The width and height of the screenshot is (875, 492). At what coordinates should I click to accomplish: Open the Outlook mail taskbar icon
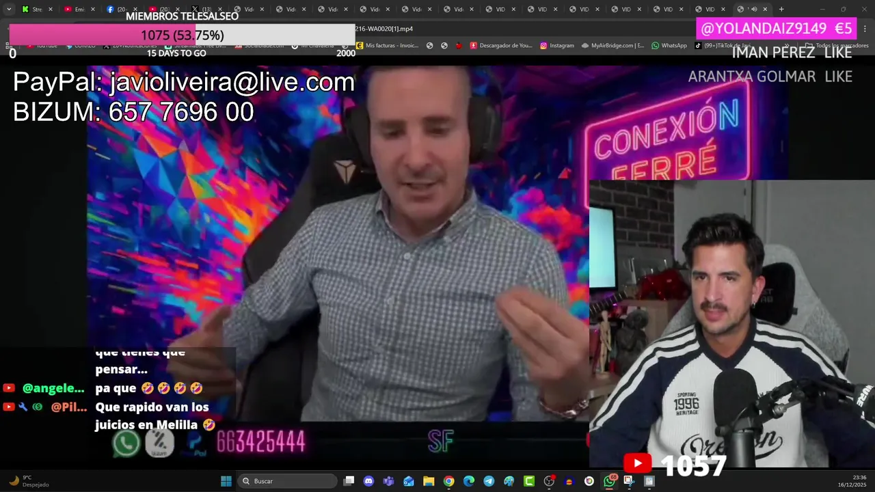tap(409, 481)
